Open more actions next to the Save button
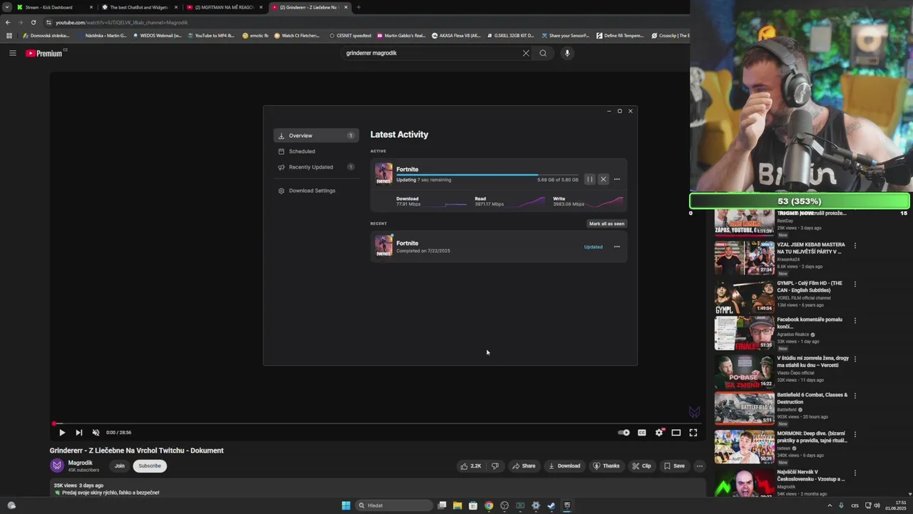This screenshot has height=514, width=913. click(x=700, y=466)
